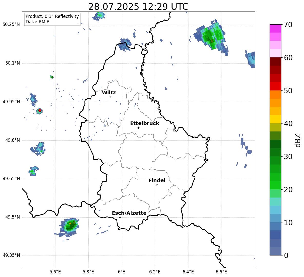Click the 6°E longitude tick label
This screenshot has width=304, height=277.
(x=121, y=272)
